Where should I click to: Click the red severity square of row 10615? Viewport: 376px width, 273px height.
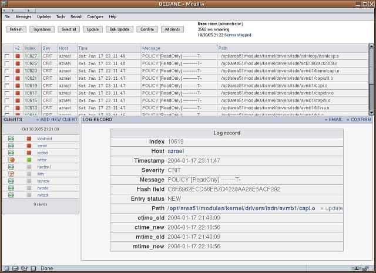(x=18, y=100)
